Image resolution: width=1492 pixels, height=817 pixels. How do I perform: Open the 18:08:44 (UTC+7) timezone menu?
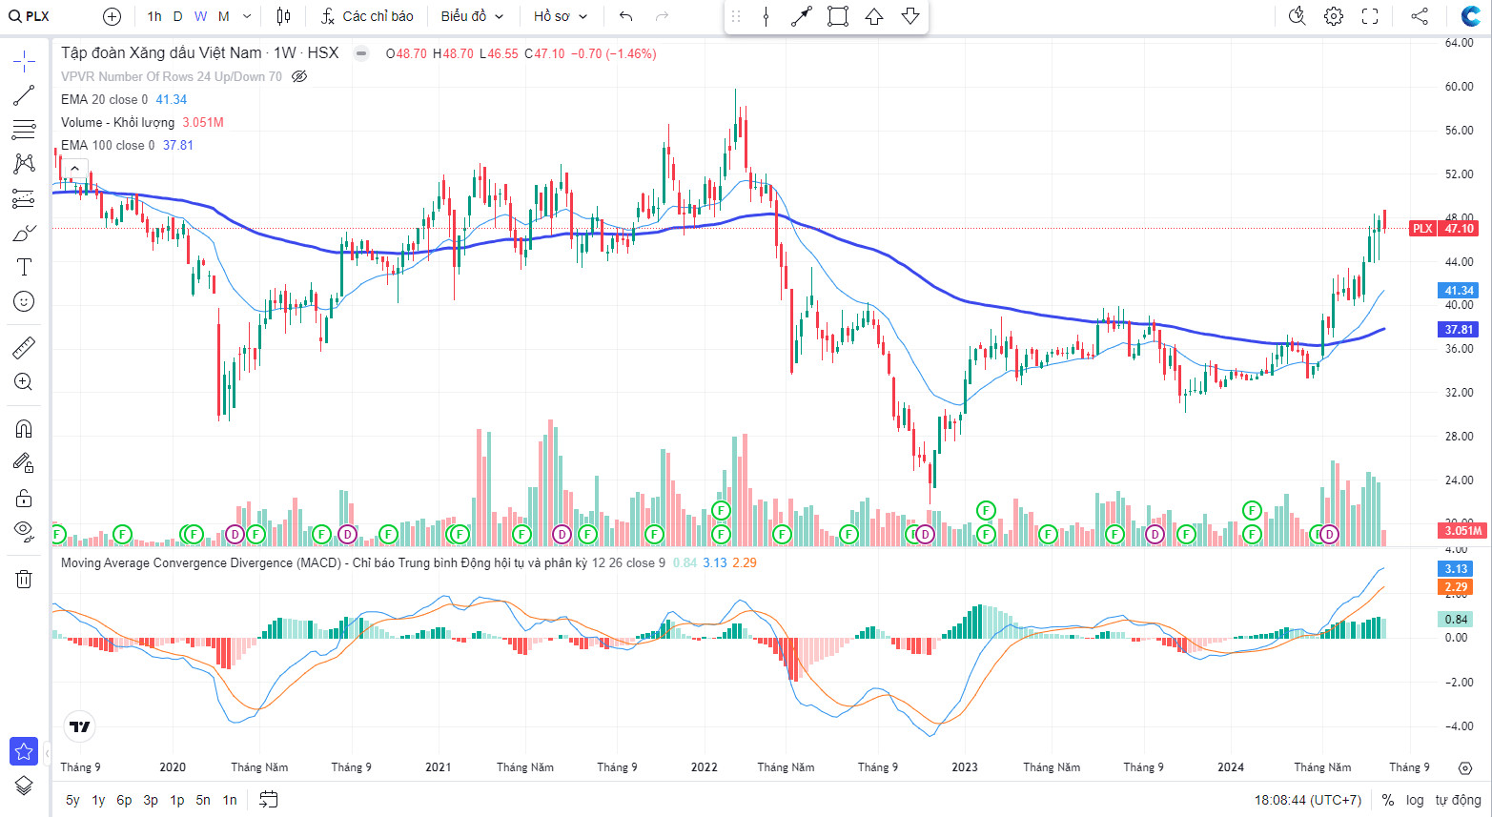tap(1308, 800)
